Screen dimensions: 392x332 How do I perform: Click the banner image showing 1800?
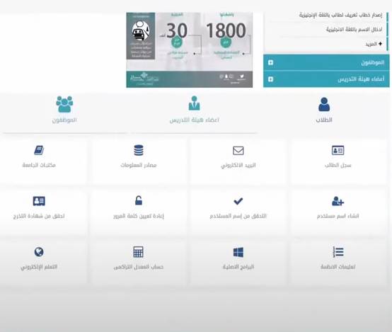click(190, 50)
